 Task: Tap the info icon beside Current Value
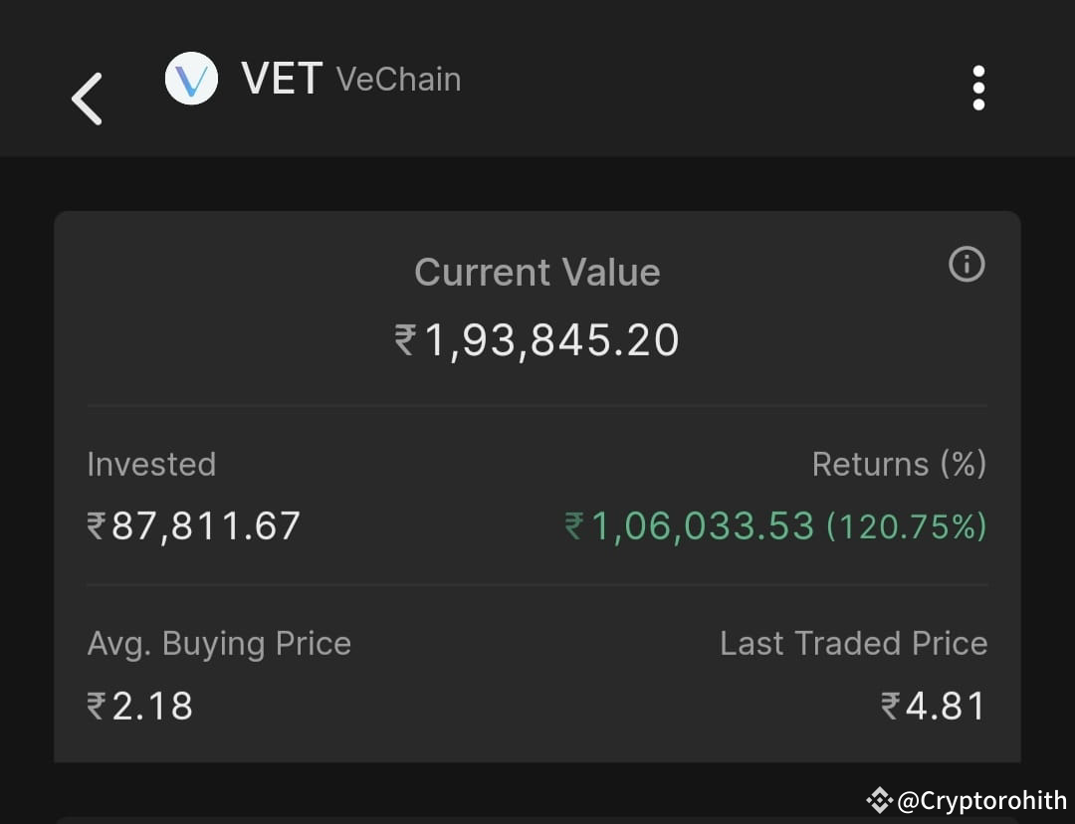coord(966,264)
